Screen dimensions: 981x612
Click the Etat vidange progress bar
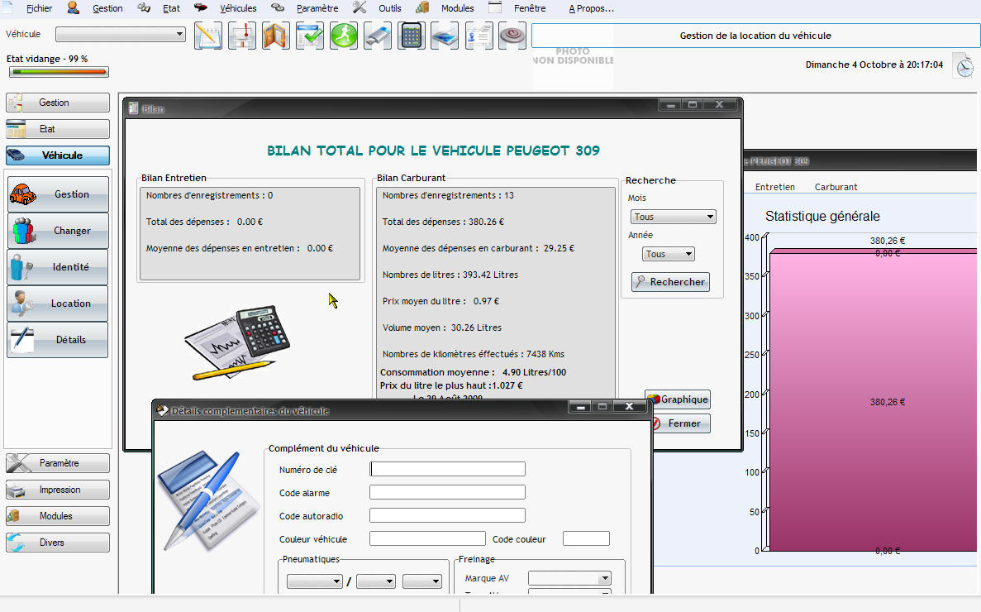58,72
